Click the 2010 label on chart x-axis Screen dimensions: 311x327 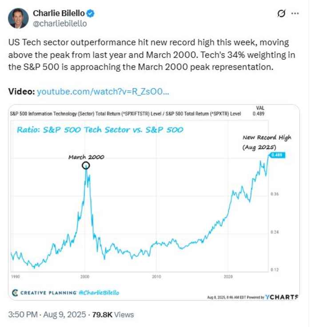pos(156,276)
